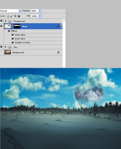Image resolution: width=121 pixels, height=149 pixels.
Task: Click the Outer Glow effect label
Action: [x=20, y=35]
